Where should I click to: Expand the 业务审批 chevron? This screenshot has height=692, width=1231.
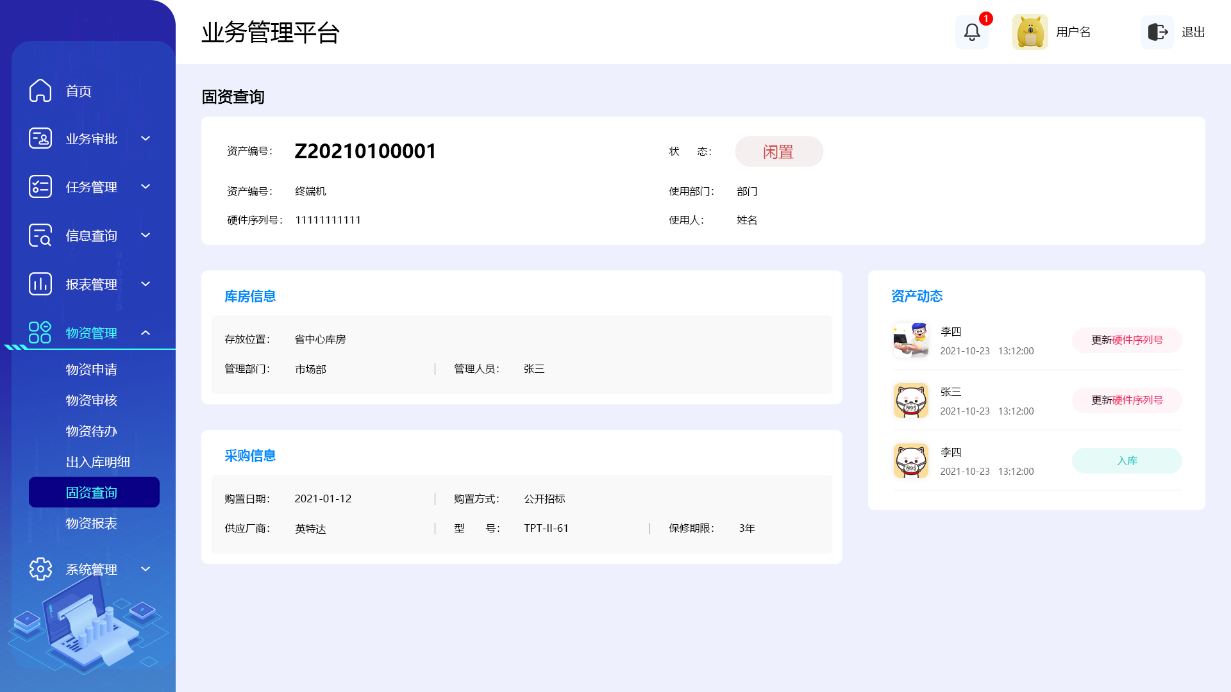(x=146, y=138)
